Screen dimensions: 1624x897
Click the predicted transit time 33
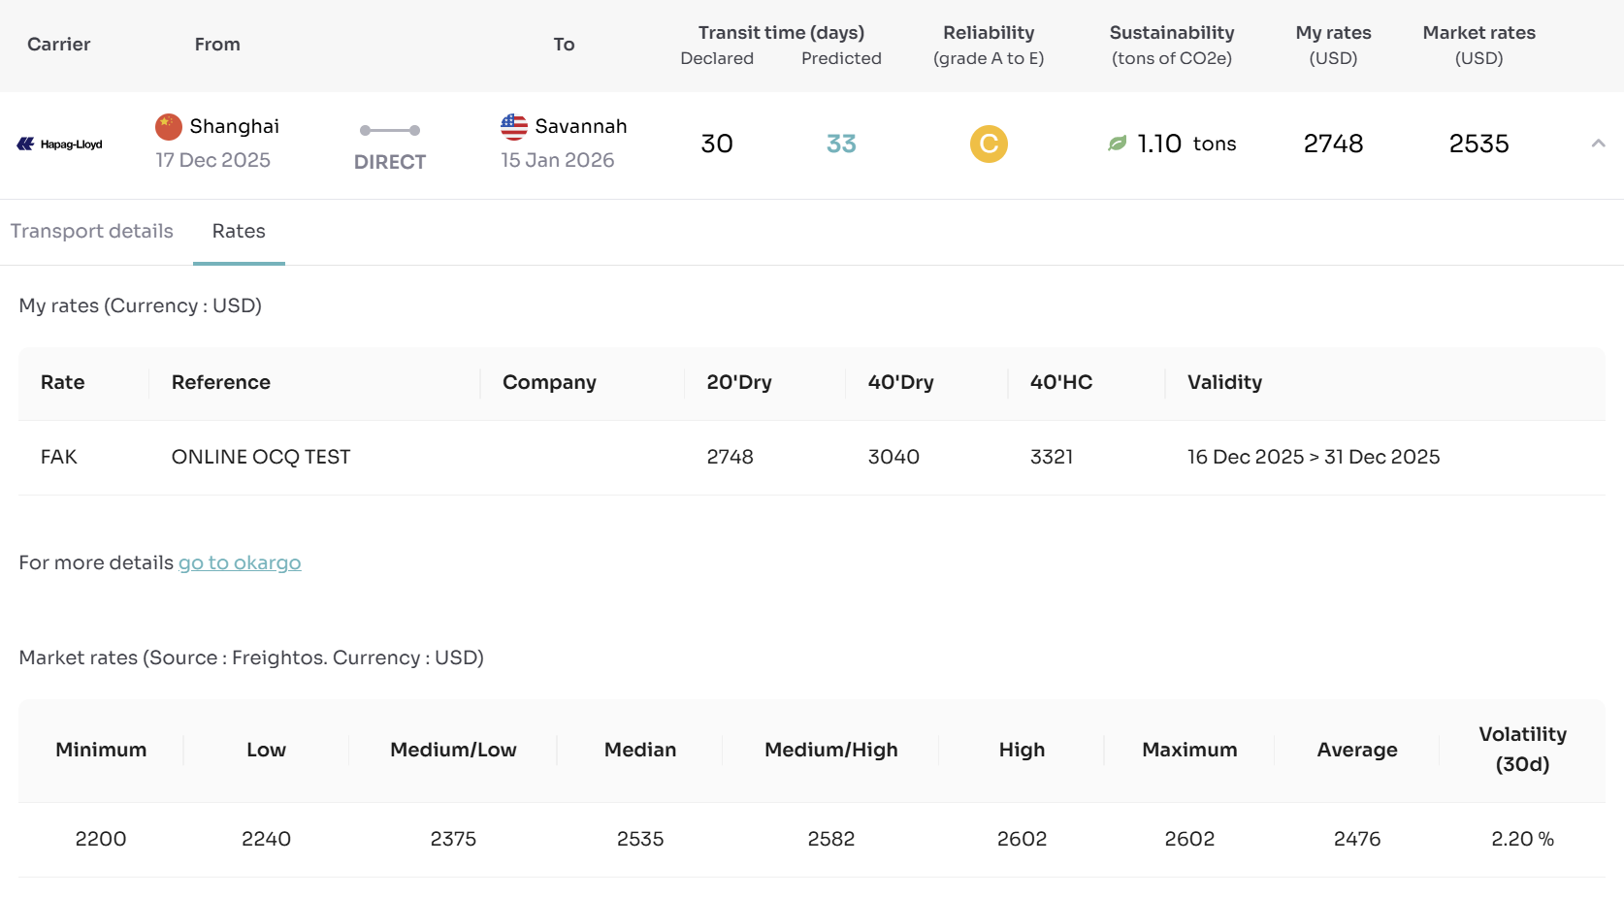[x=841, y=144]
